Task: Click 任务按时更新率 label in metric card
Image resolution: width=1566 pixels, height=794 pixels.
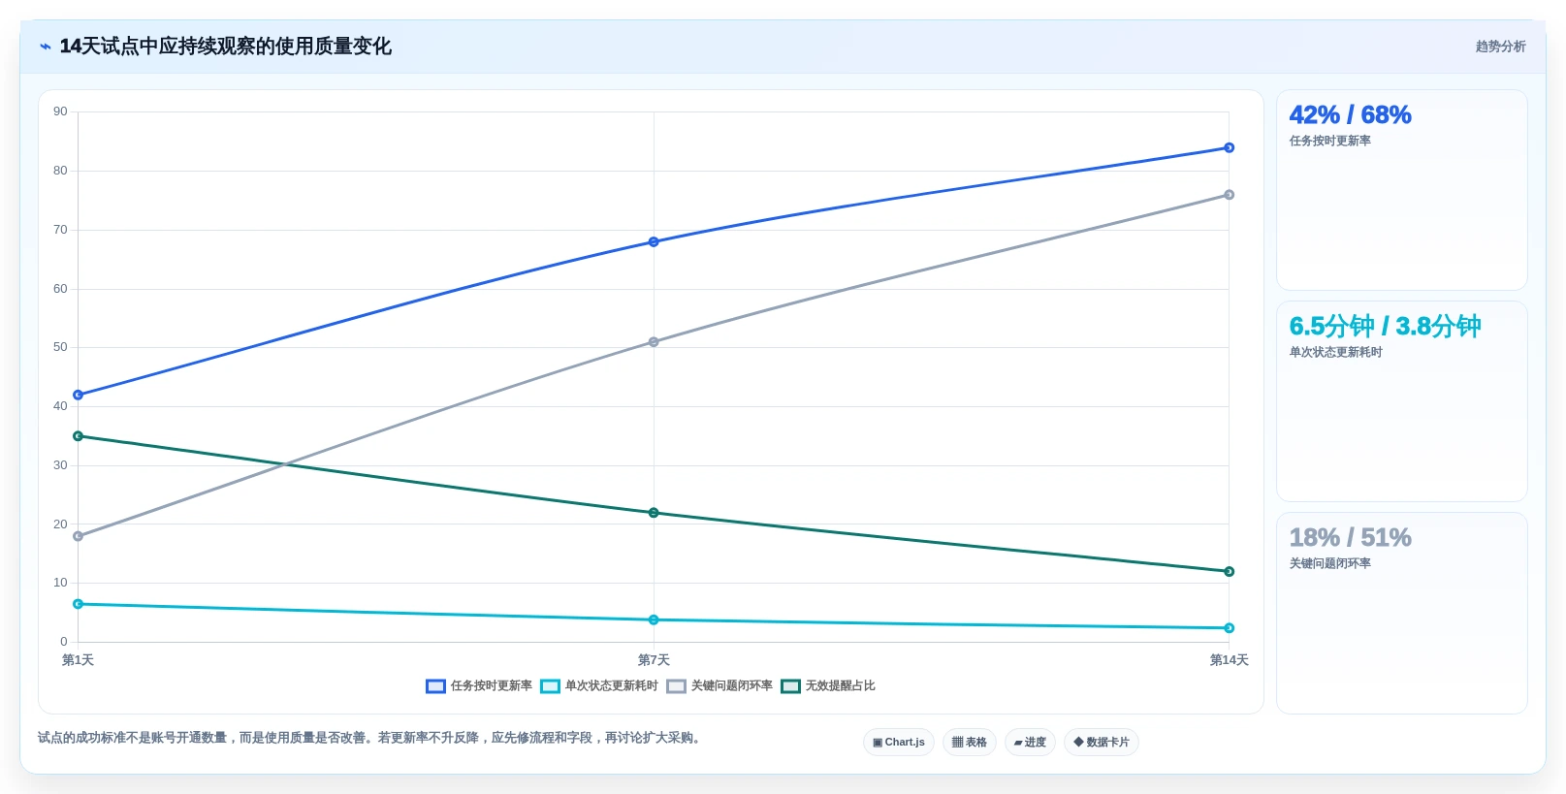Action: coord(1329,142)
